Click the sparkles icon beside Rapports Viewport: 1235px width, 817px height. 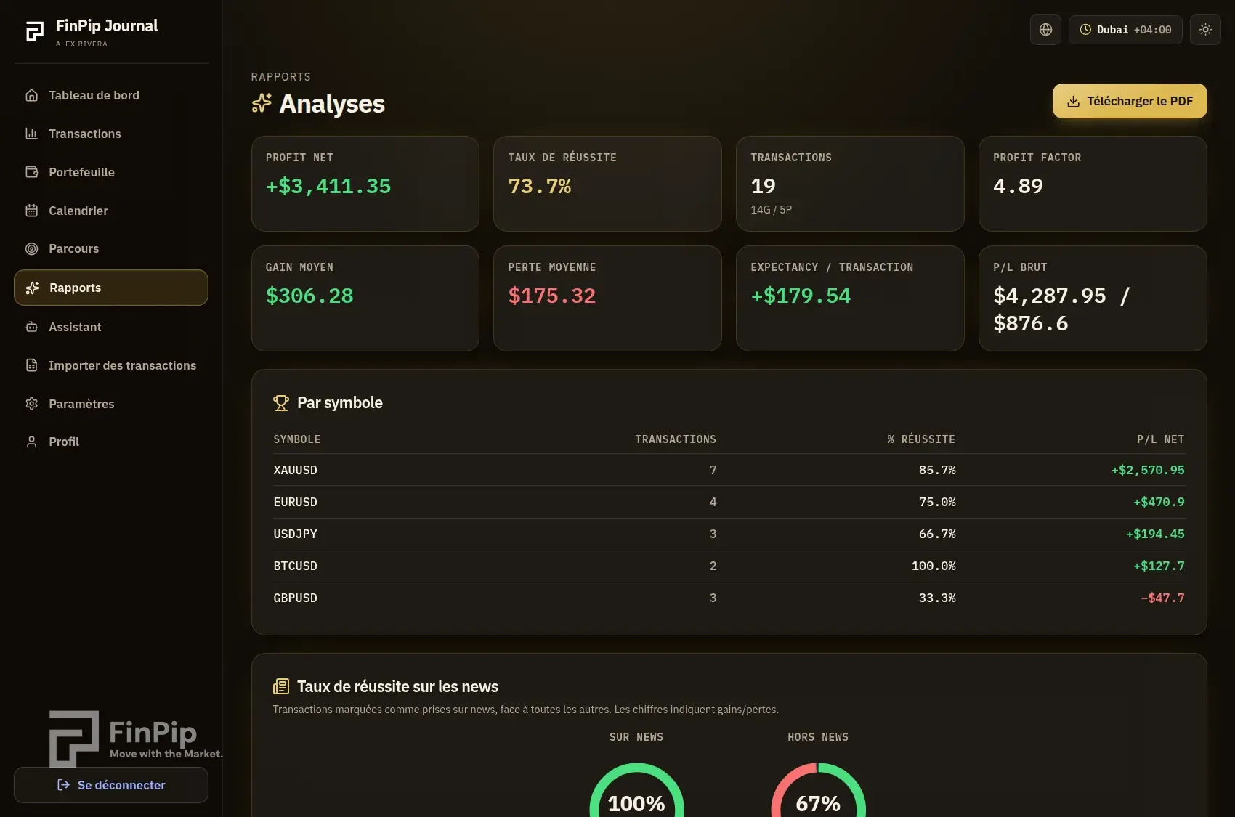click(32, 288)
